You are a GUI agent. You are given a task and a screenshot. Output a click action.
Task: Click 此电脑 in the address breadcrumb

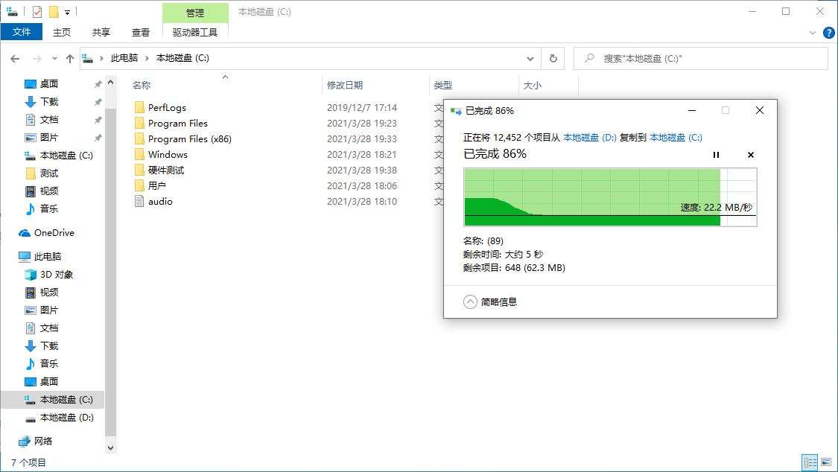[124, 57]
